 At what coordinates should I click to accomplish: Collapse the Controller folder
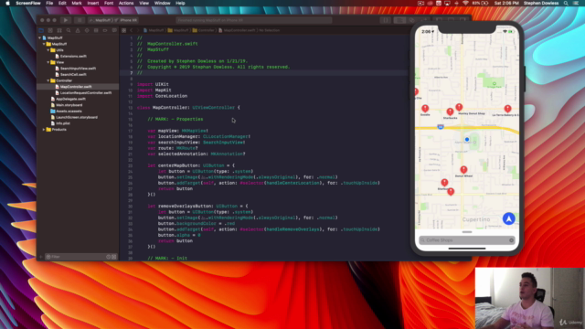coord(48,80)
